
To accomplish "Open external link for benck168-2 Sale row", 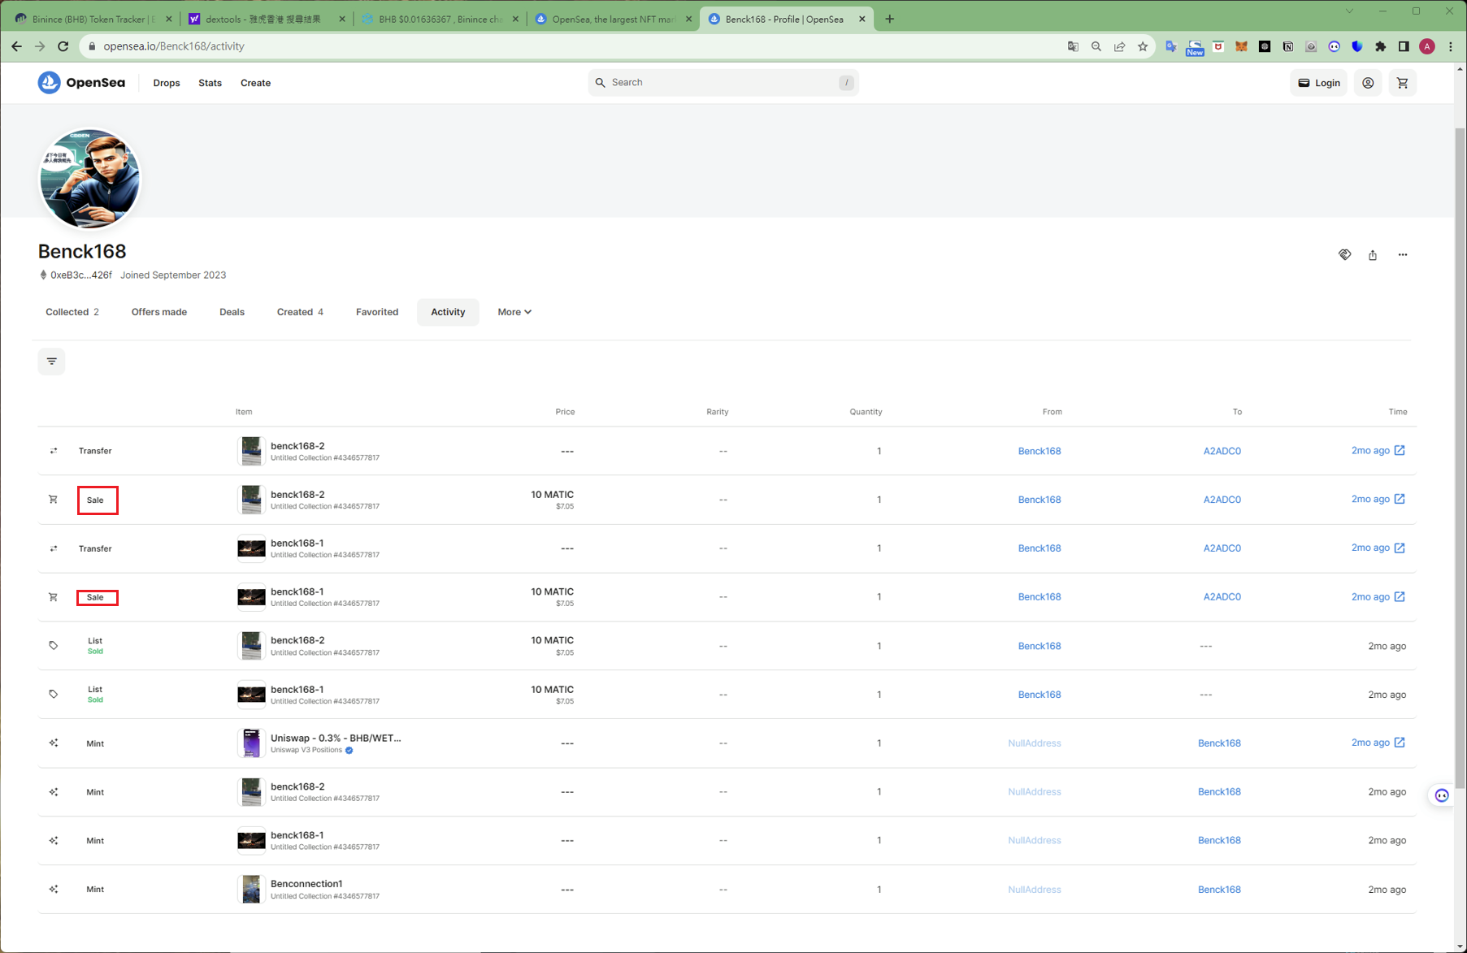I will [1400, 499].
